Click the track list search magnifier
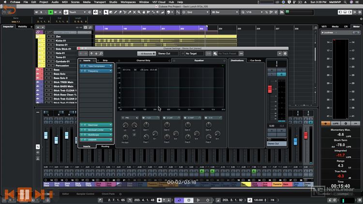The width and height of the screenshot is (363, 204). coord(91,27)
